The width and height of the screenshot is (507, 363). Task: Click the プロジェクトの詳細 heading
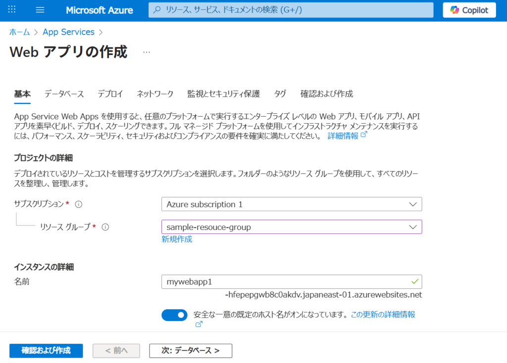tap(44, 158)
